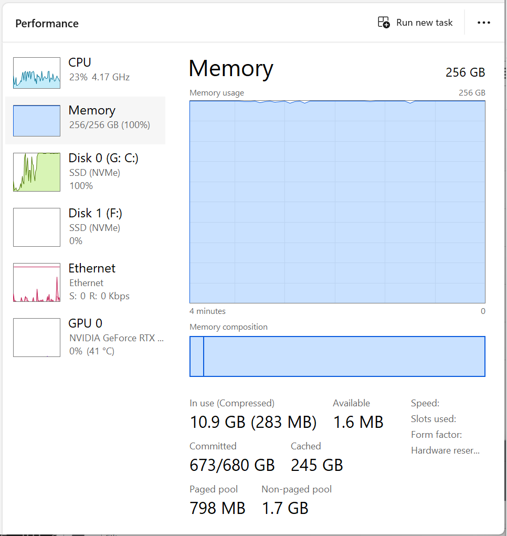Switch to Disk 0 (G: C:) view

[103, 159]
